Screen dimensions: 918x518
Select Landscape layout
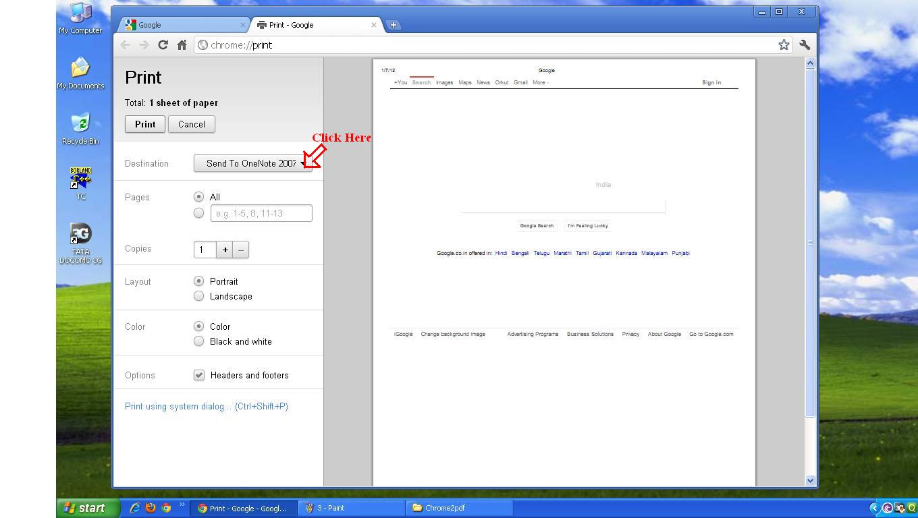tap(198, 295)
